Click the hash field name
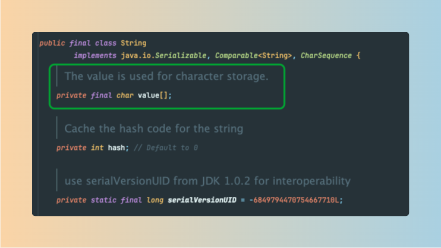 click(116, 147)
